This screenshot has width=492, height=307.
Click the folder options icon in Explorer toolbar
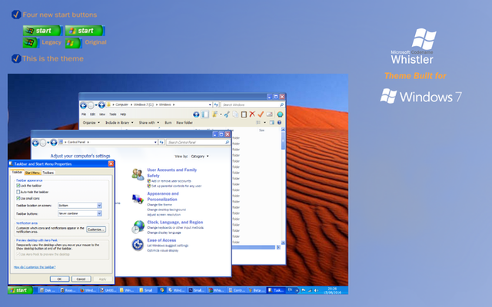point(215,114)
